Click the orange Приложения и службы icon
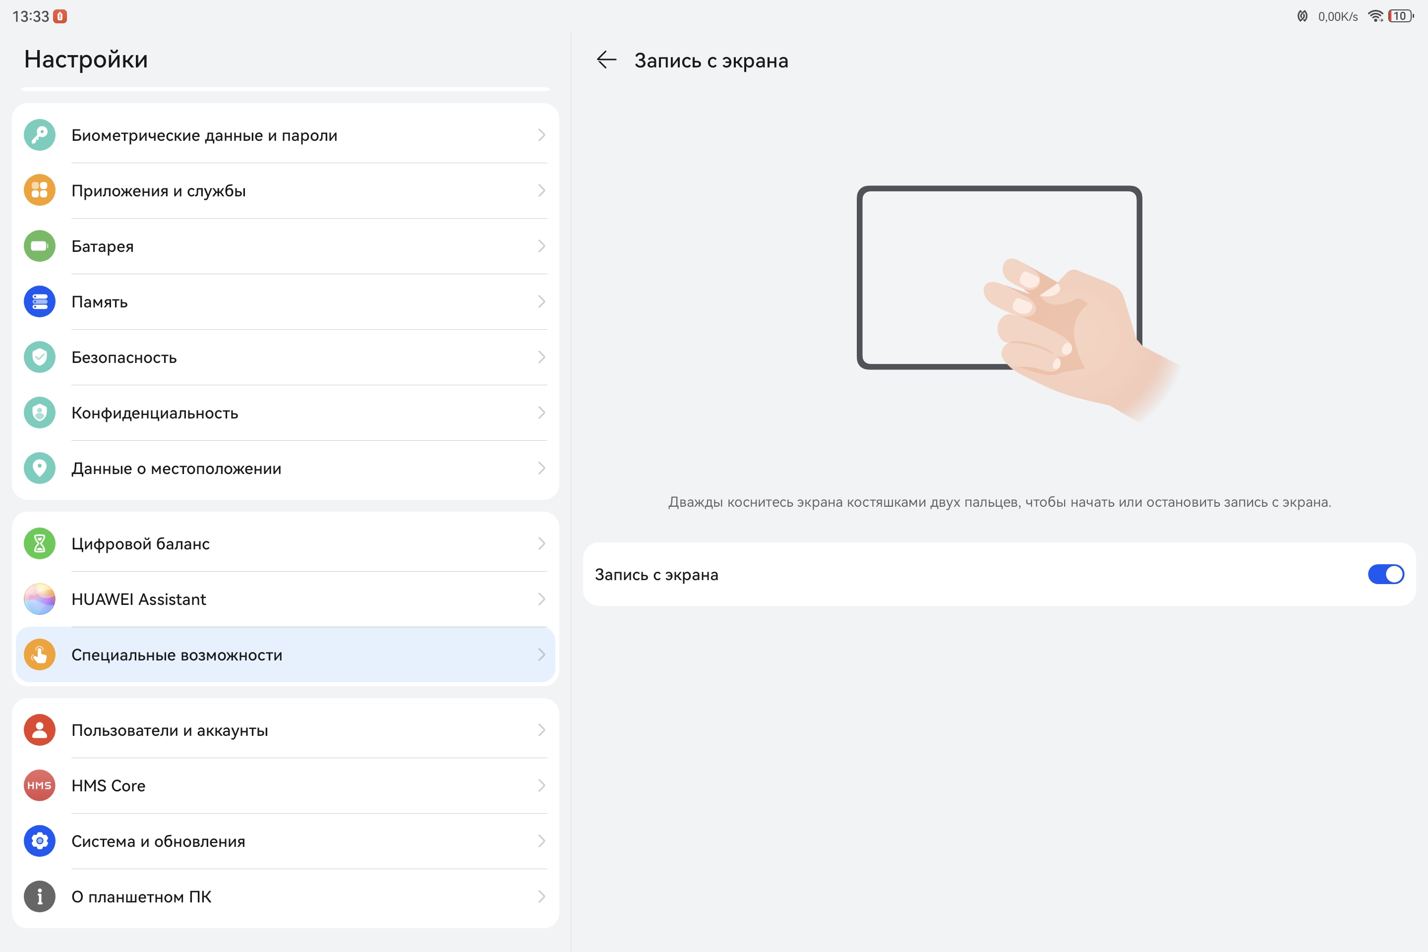This screenshot has height=952, width=1428. (x=40, y=190)
